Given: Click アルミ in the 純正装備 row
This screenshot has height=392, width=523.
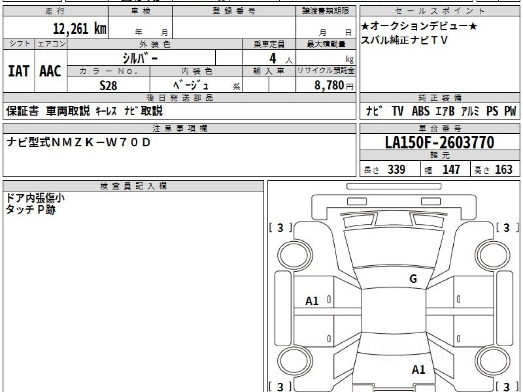Looking at the screenshot, I should [x=470, y=112].
